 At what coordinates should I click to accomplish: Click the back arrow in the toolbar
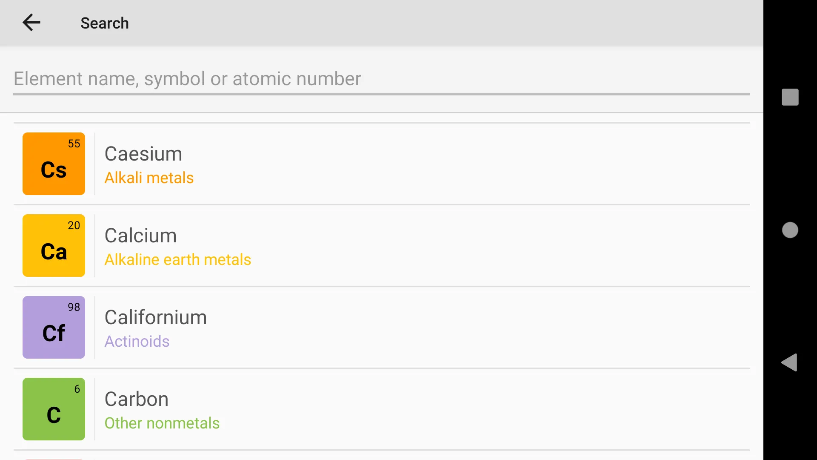point(31,23)
